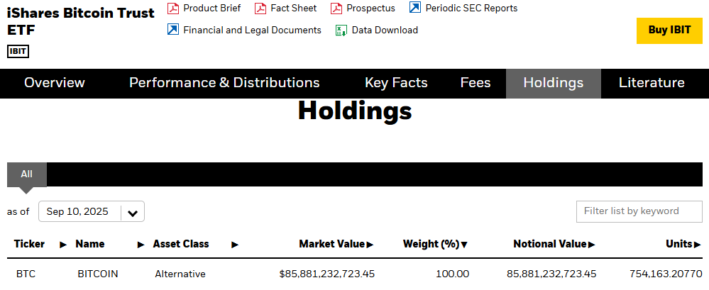Sort by Asset Class column arrow
This screenshot has height=290, width=709.
pos(235,245)
